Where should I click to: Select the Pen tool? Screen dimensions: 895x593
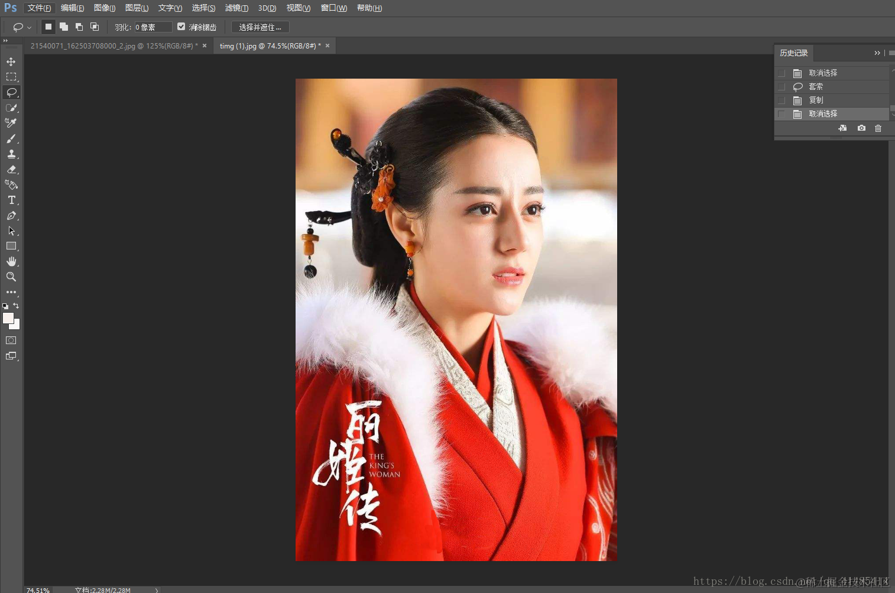[x=11, y=215]
